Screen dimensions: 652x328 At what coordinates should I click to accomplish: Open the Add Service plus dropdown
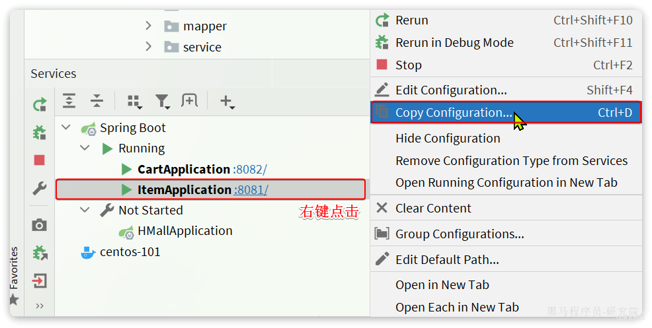(227, 102)
